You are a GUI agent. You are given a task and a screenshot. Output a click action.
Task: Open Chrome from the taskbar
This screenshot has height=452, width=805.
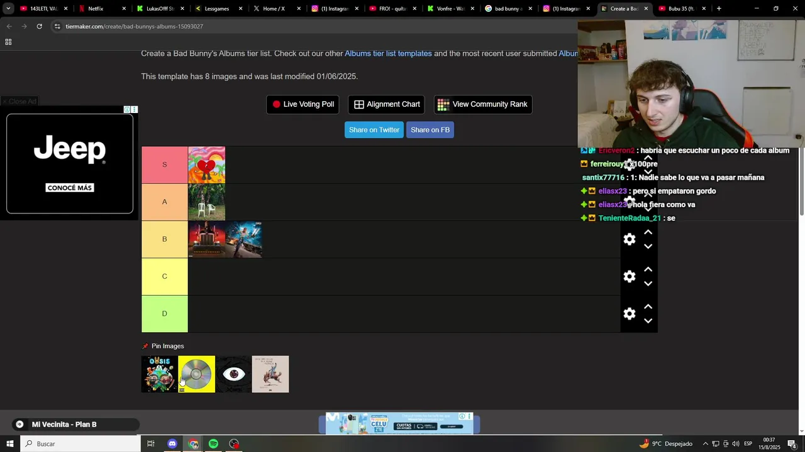(193, 444)
